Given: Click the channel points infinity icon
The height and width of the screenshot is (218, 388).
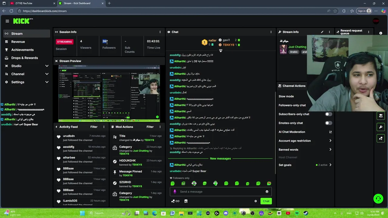Looking at the screenshot, I should coord(175,201).
